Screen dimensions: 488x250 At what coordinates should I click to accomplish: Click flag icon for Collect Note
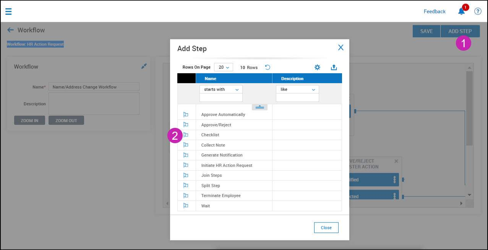[186, 145]
